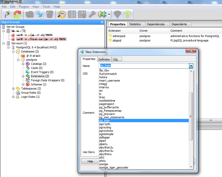The width and height of the screenshot is (222, 177).
Task: Click the connect-to-server plug icon
Action: tap(7, 14)
